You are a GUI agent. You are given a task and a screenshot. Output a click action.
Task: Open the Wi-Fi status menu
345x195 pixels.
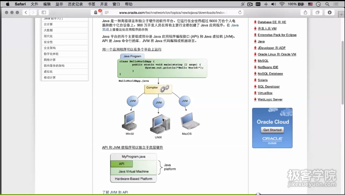point(281,4)
